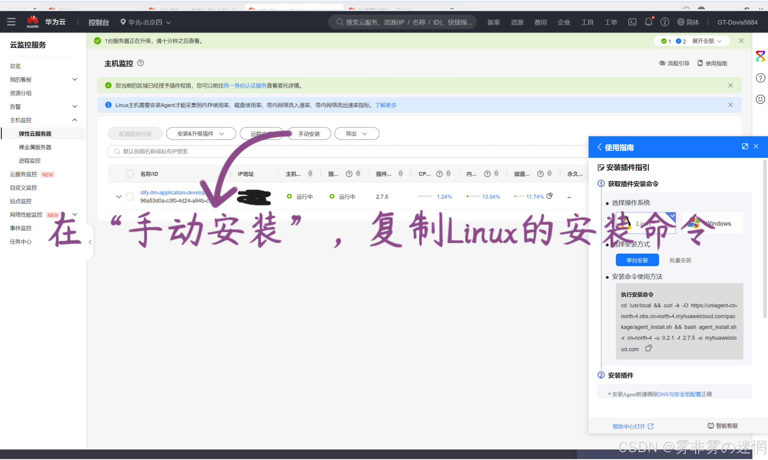
Task: Open the CloudShell terminal icon
Action: click(632, 22)
